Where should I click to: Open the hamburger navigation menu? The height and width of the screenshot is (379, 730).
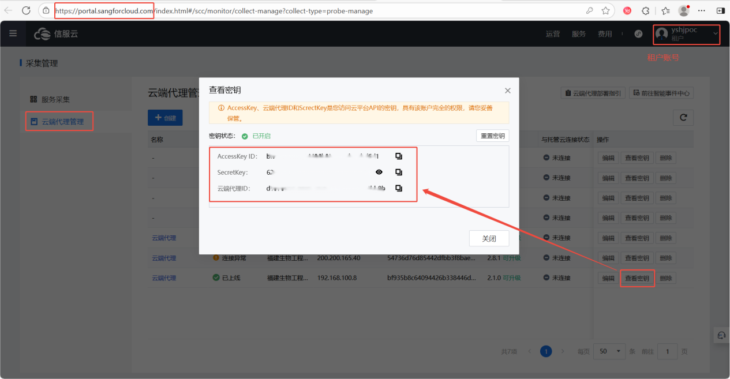tap(13, 34)
